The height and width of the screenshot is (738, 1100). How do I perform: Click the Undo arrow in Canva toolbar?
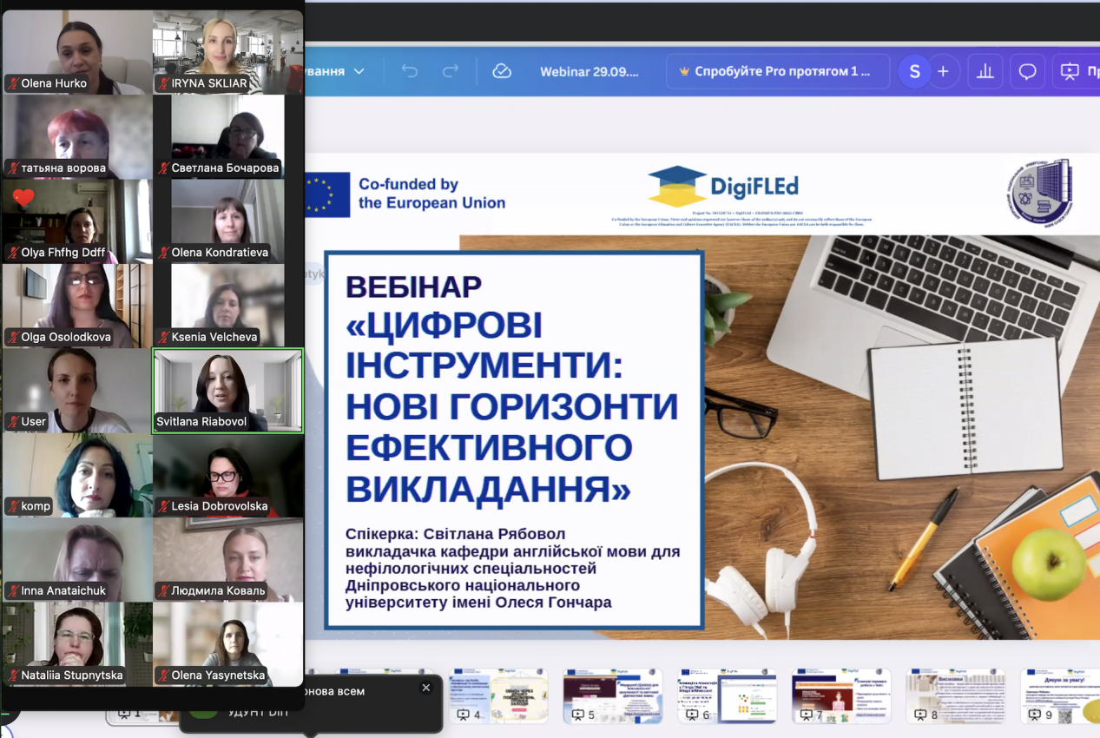tap(410, 71)
